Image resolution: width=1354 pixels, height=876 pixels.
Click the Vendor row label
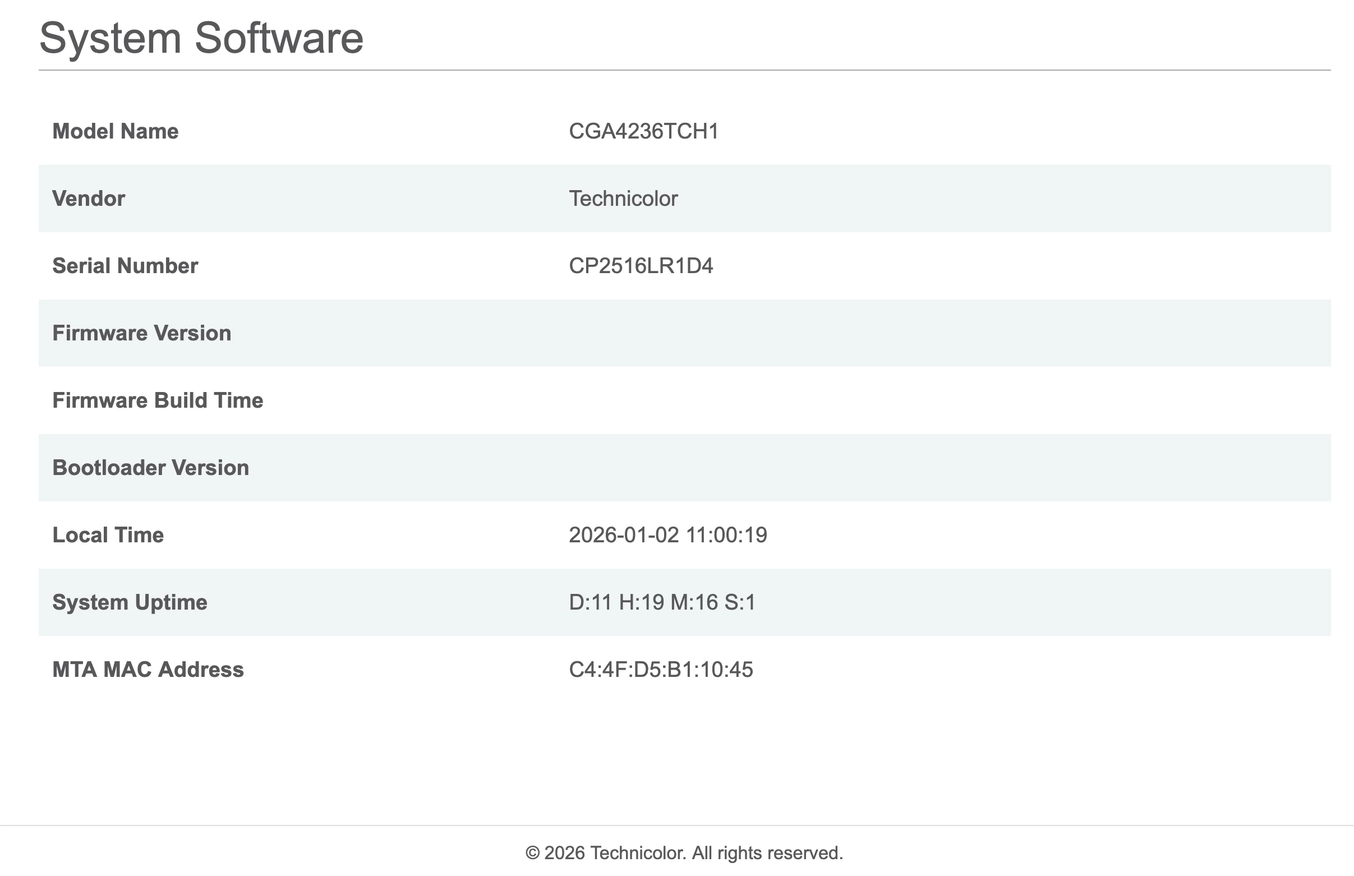coord(89,199)
